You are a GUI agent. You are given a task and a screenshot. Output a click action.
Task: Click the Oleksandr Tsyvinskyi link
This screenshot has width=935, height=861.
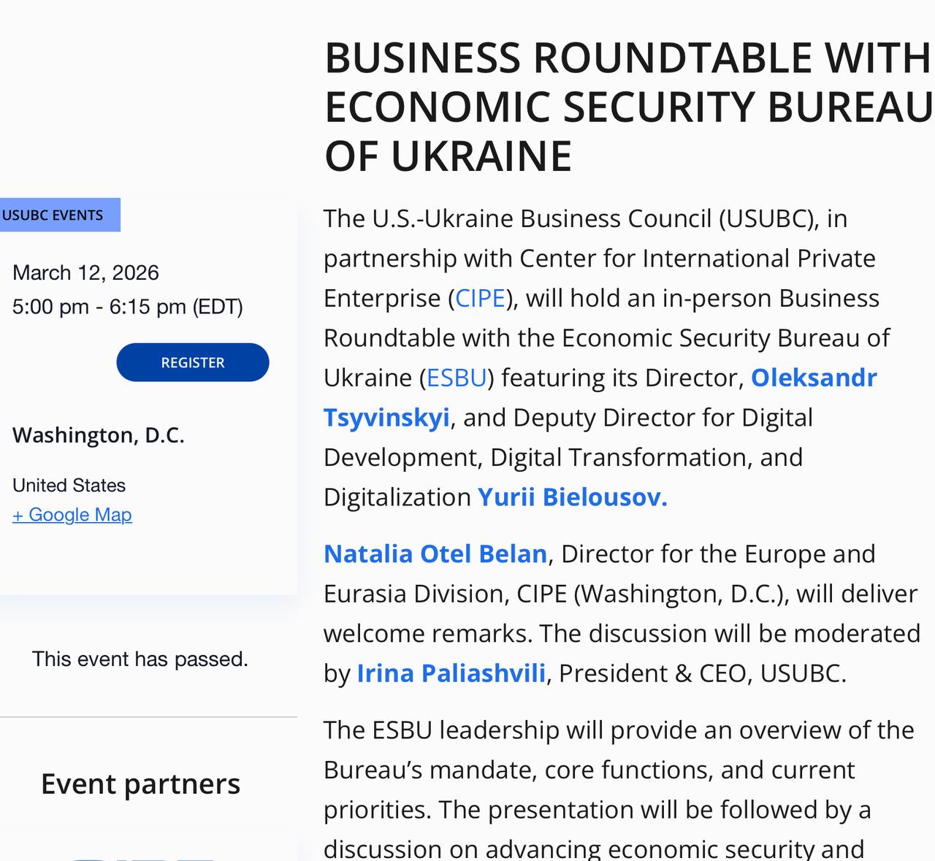click(x=813, y=378)
